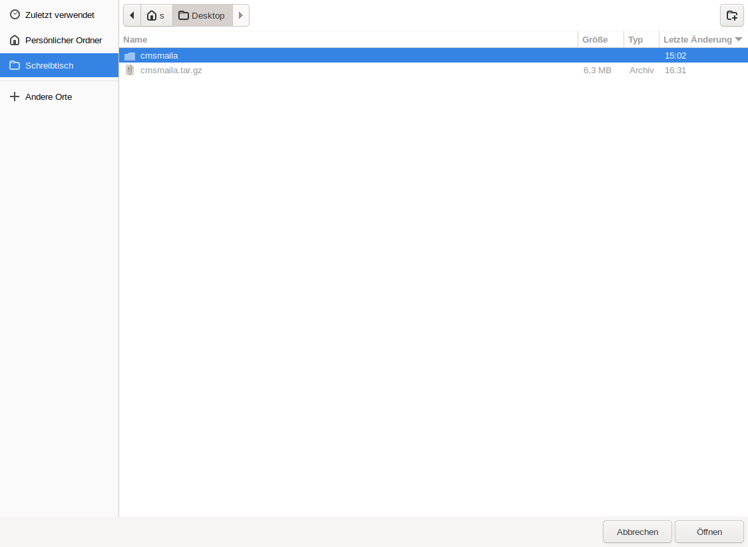
Task: Click the Desktop path bar button
Action: coord(202,15)
